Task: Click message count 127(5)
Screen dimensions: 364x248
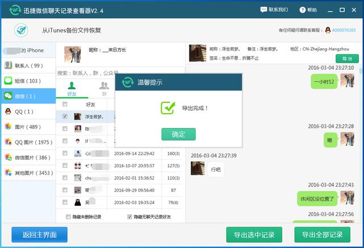Action: (173, 166)
